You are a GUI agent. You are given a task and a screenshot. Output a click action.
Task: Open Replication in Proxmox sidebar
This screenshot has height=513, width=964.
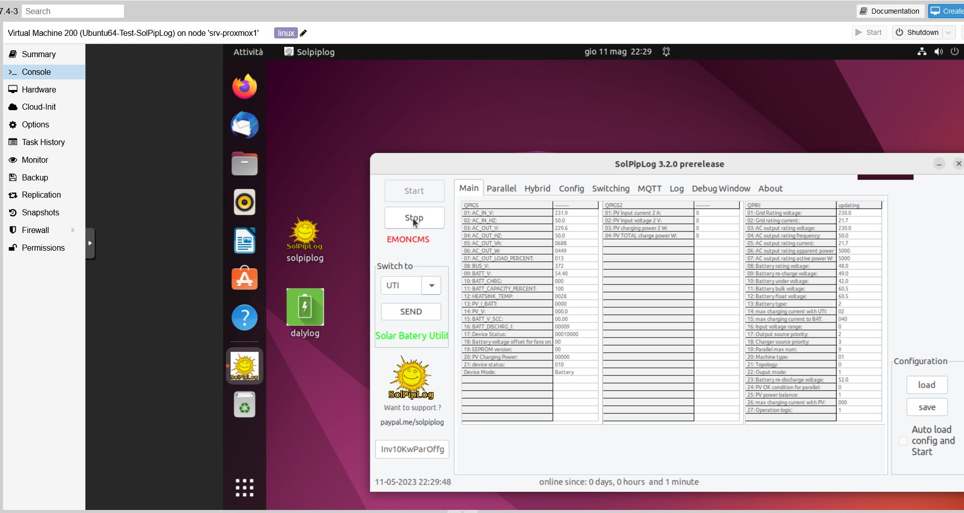coord(44,195)
